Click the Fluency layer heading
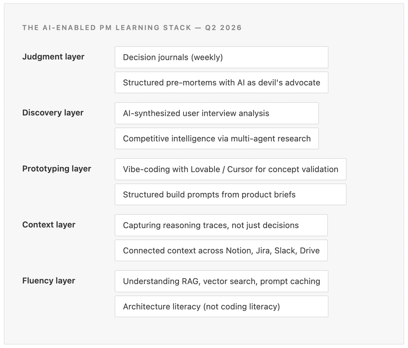408x348 pixels. pos(49,281)
